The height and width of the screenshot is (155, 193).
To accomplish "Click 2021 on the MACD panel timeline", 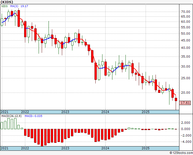I will (5, 148).
